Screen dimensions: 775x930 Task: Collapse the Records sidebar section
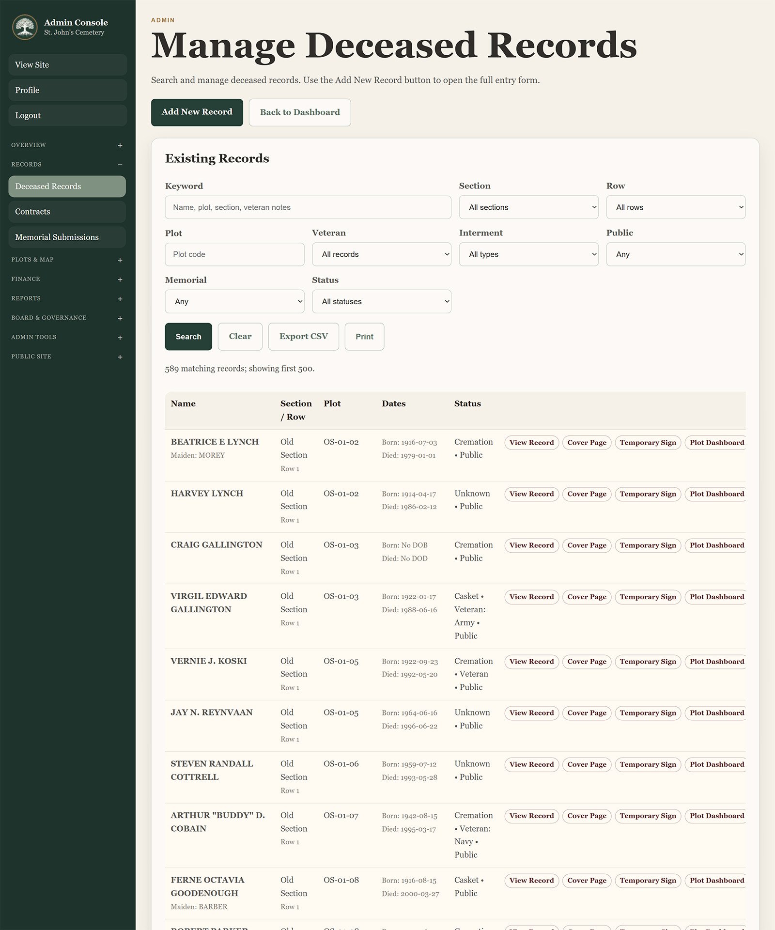[x=67, y=165]
